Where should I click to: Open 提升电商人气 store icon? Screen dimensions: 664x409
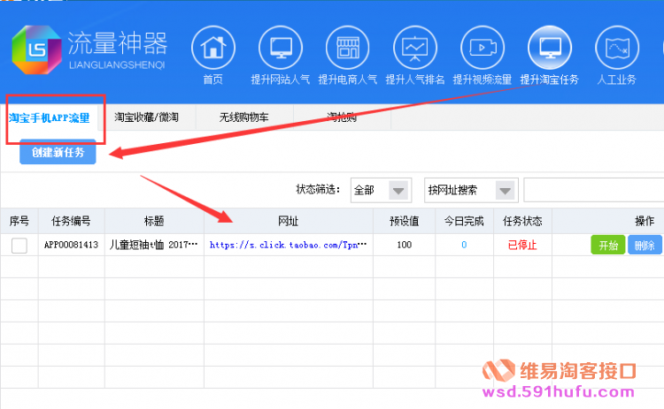pos(348,48)
